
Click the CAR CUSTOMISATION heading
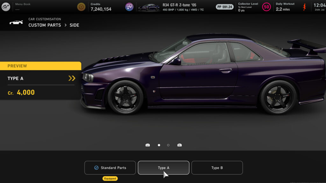click(x=45, y=19)
